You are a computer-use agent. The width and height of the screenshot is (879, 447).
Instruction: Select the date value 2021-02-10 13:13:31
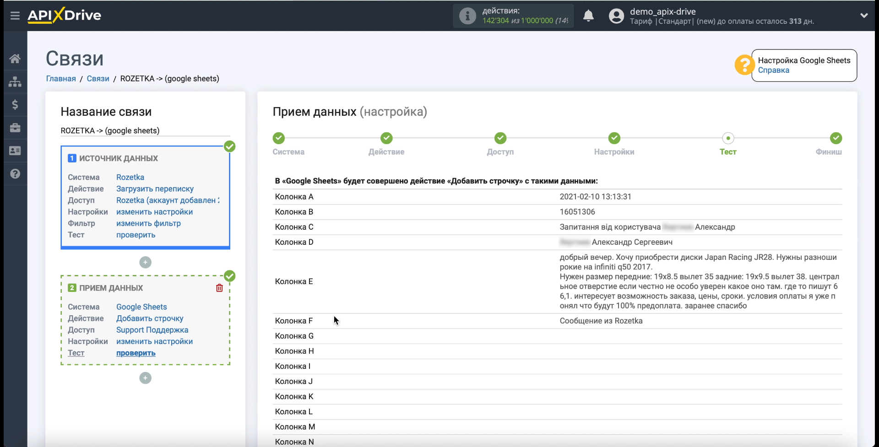pos(595,197)
